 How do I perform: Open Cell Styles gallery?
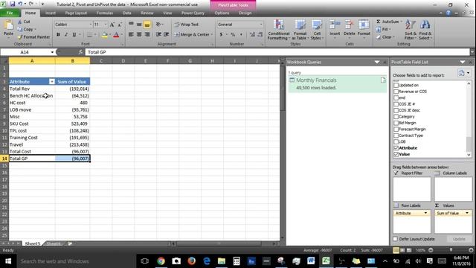pos(317,30)
